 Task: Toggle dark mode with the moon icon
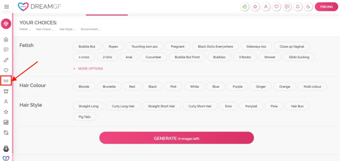(308, 7)
